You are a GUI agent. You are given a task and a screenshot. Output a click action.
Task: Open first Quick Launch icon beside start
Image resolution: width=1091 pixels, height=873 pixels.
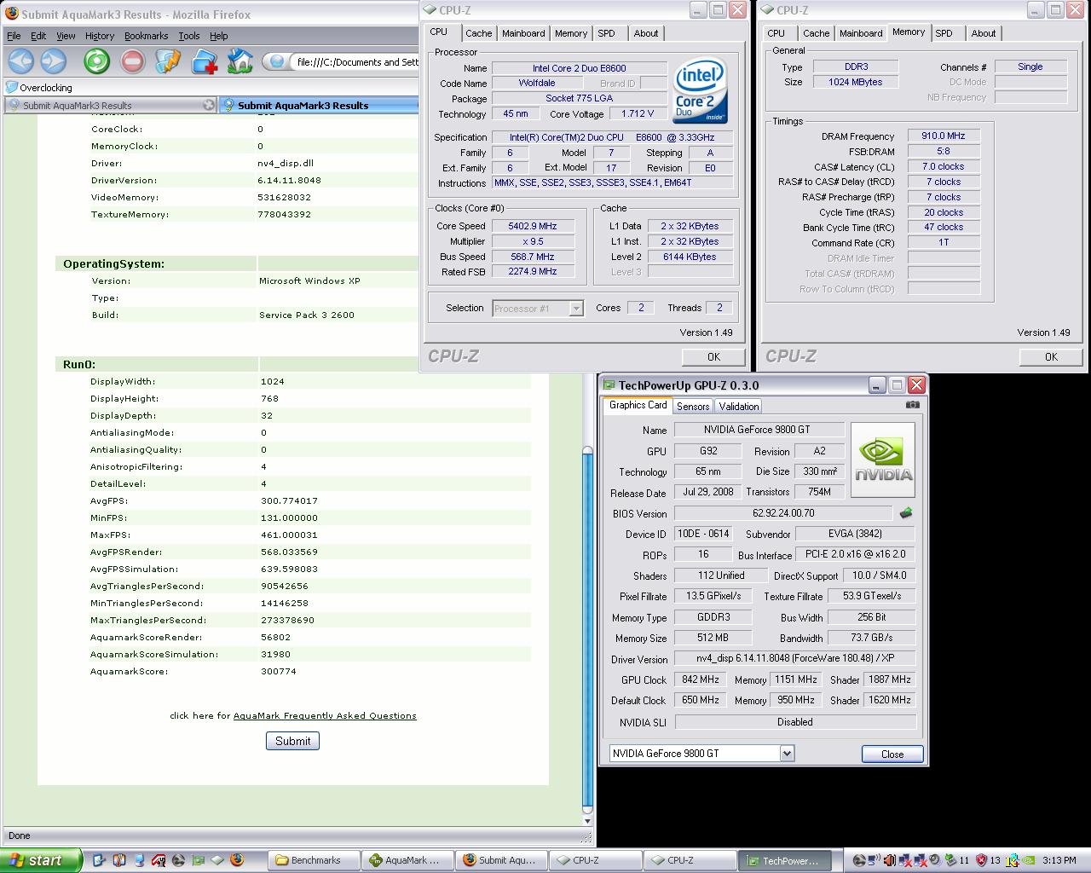99,860
